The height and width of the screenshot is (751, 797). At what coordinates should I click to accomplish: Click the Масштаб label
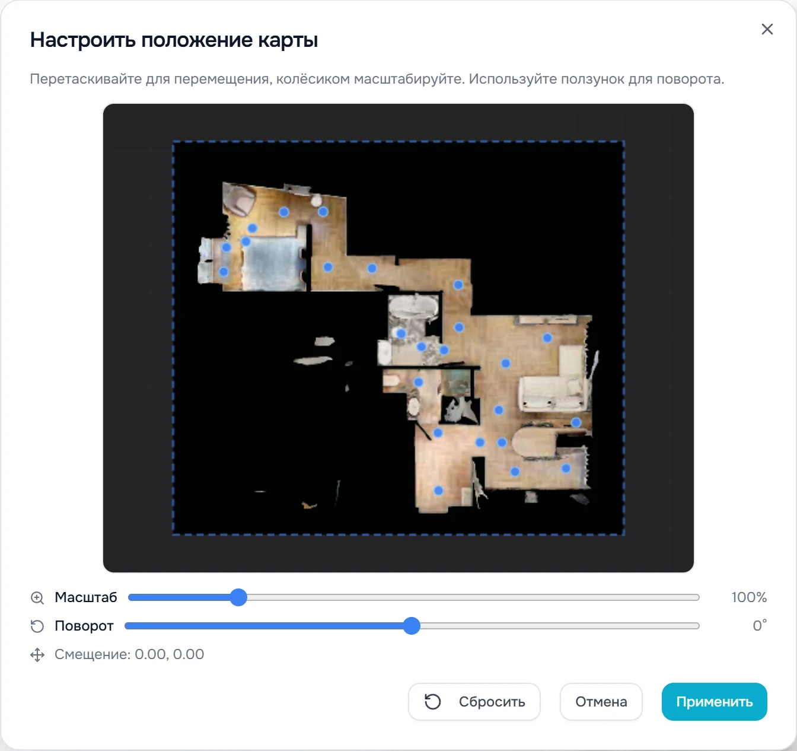coord(86,597)
